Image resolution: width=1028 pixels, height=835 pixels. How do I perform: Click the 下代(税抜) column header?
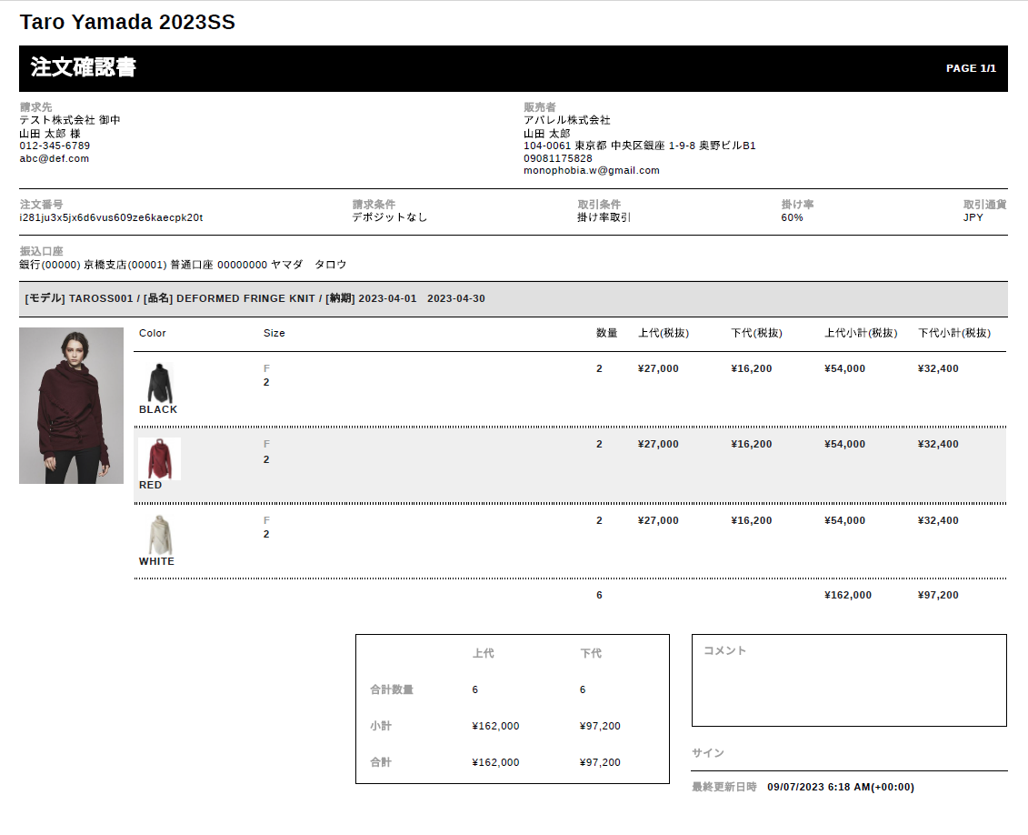pyautogui.click(x=757, y=333)
